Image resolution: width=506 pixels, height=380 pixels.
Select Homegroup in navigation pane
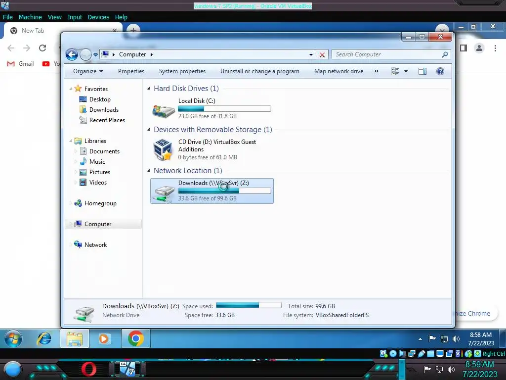pyautogui.click(x=100, y=203)
